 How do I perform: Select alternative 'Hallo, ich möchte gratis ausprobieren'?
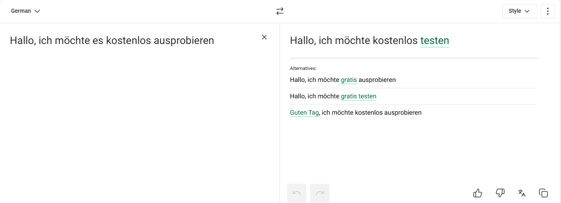[x=413, y=80]
